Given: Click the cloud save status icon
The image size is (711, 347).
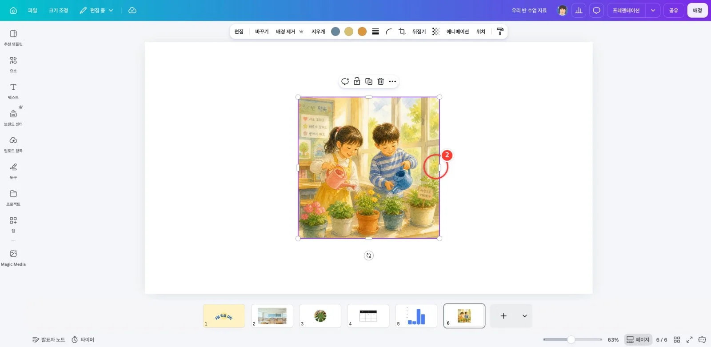Looking at the screenshot, I should pos(132,10).
